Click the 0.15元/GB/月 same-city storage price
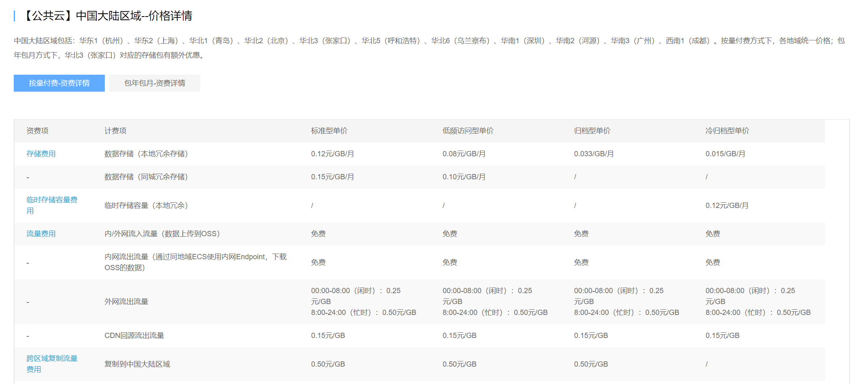This screenshot has width=861, height=384. click(332, 177)
